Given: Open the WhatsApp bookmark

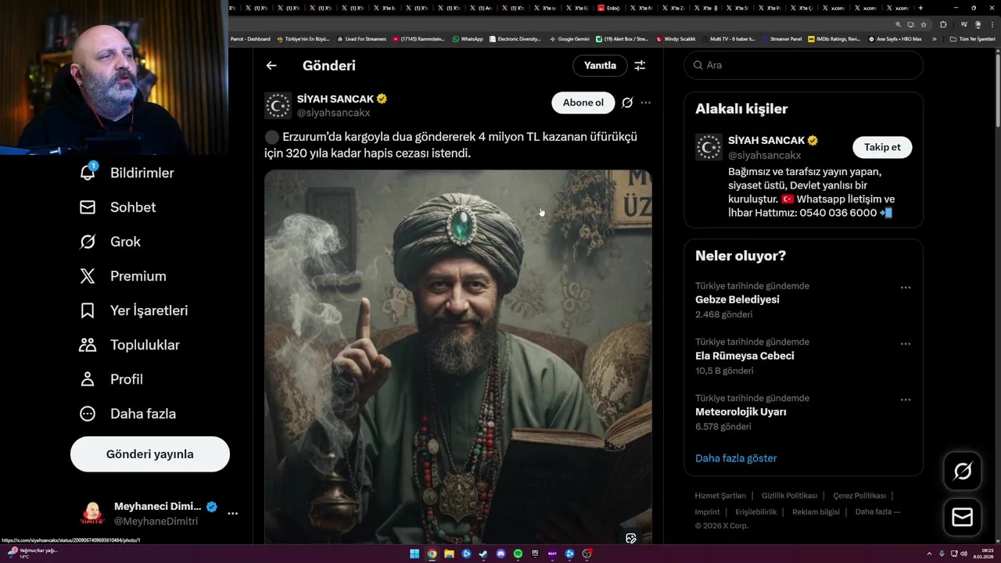Looking at the screenshot, I should [x=468, y=38].
